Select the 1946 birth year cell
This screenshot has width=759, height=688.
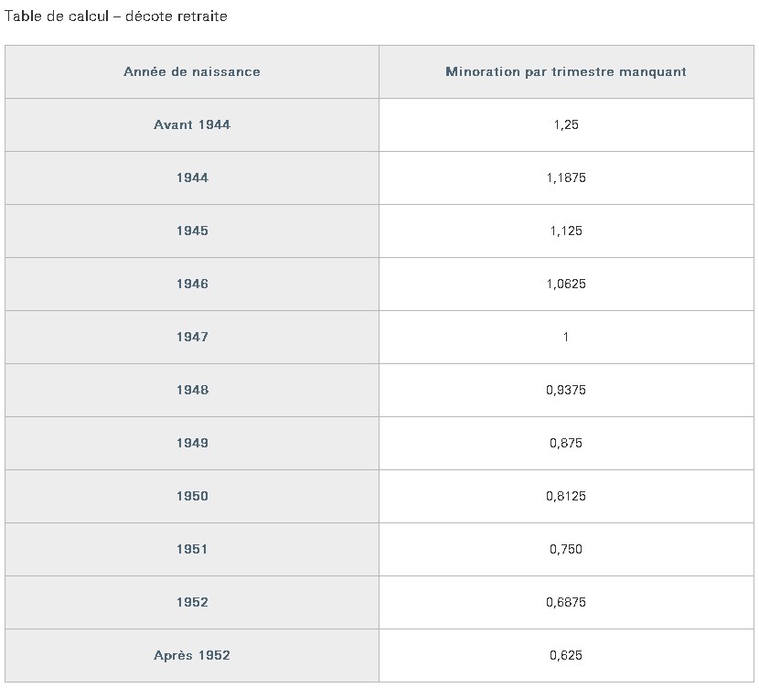(192, 284)
